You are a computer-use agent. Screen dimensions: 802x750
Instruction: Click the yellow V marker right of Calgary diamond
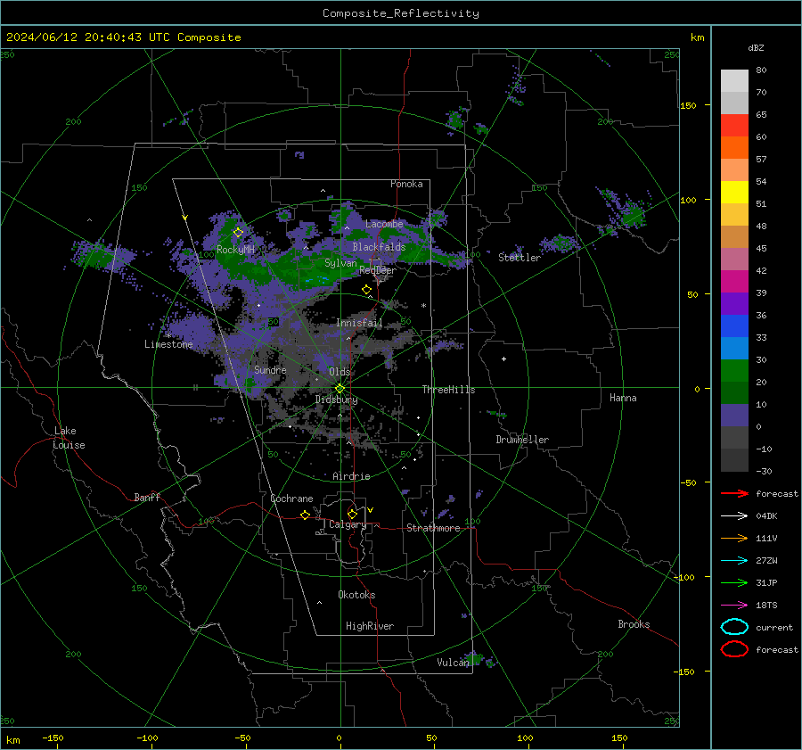371,510
